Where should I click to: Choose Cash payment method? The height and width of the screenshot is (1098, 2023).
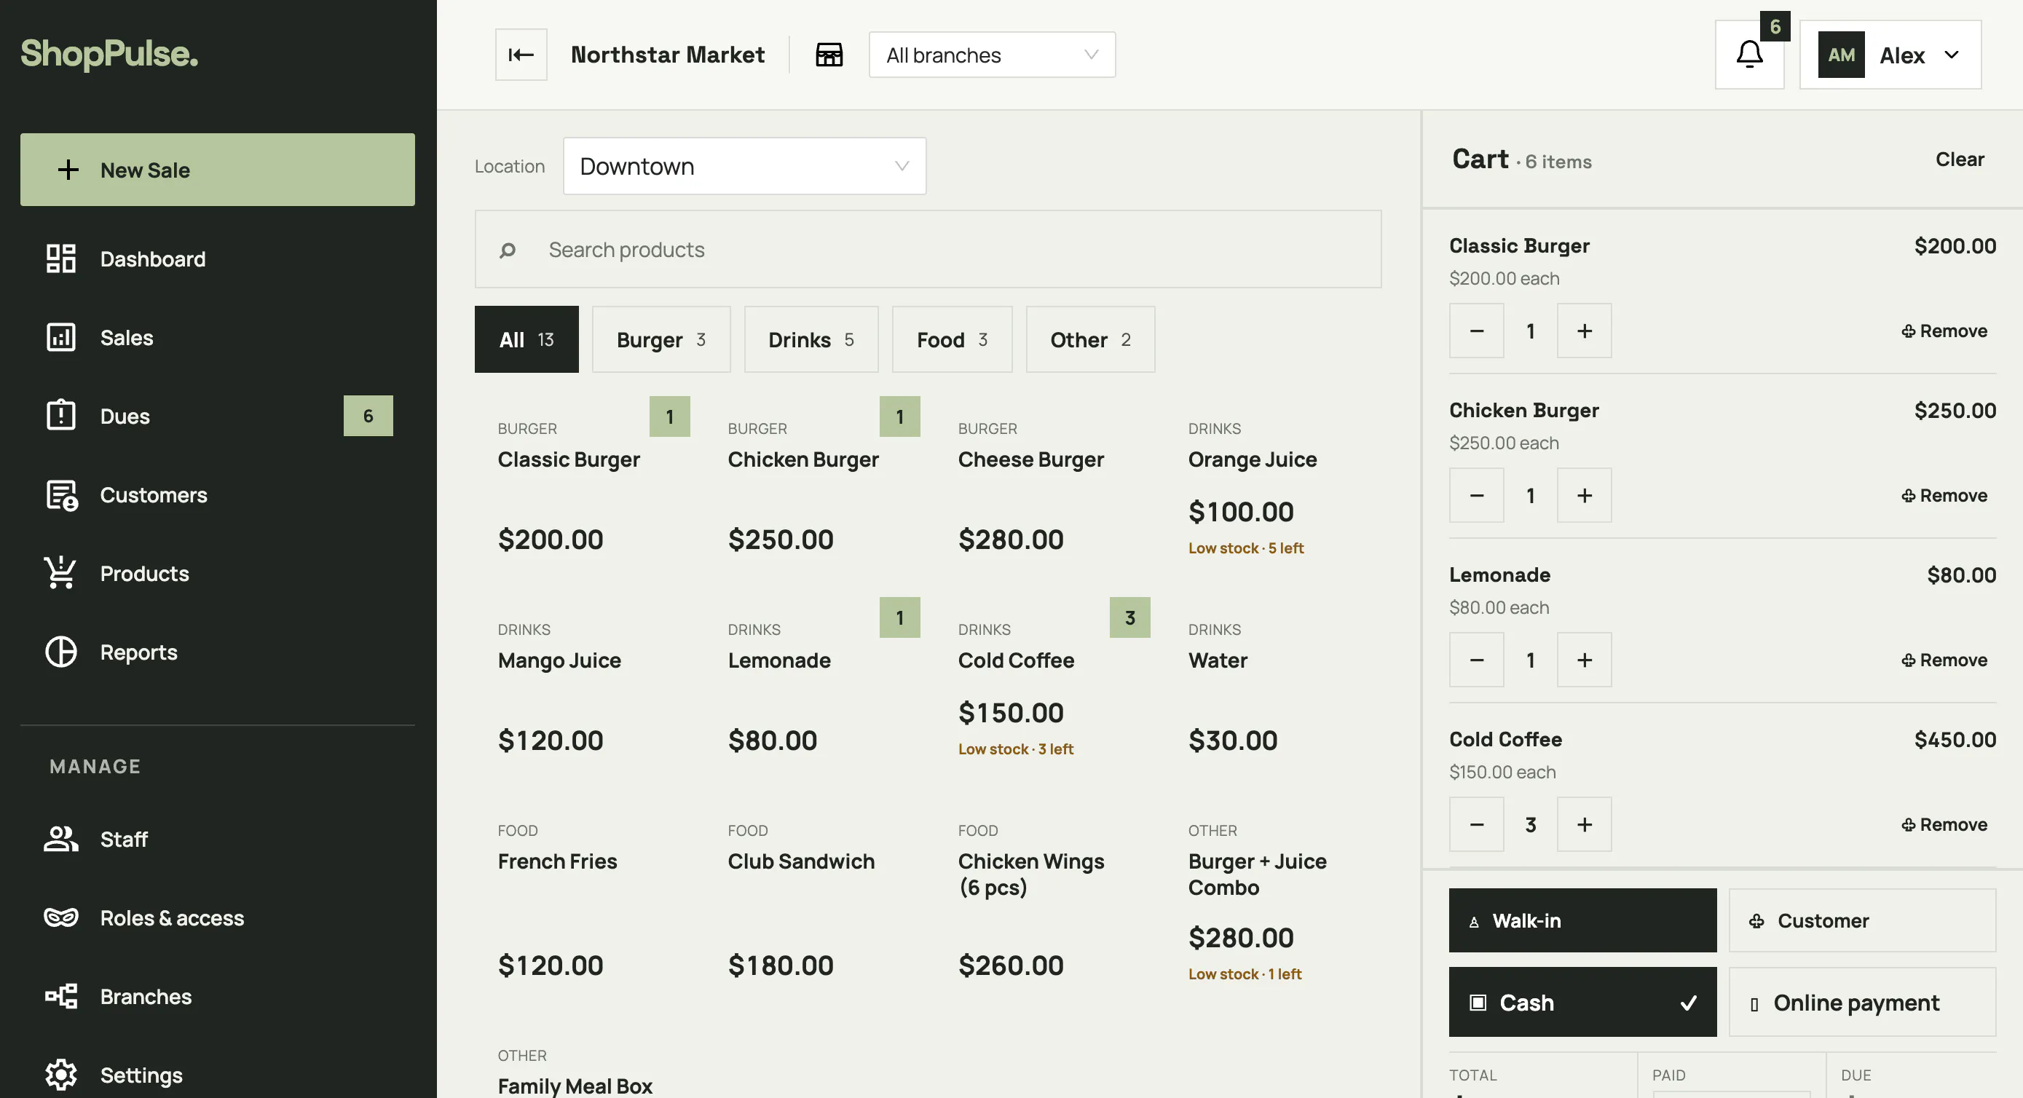(x=1582, y=1001)
